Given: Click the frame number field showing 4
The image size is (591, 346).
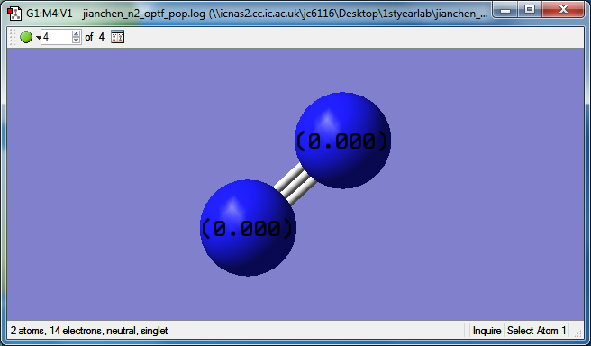Looking at the screenshot, I should pos(56,37).
